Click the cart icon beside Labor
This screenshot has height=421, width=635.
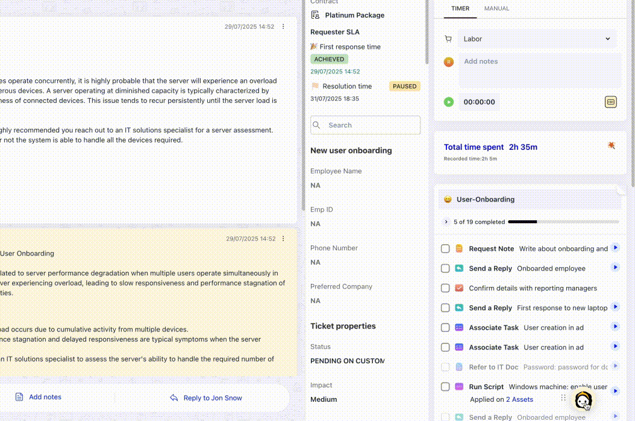coord(448,39)
